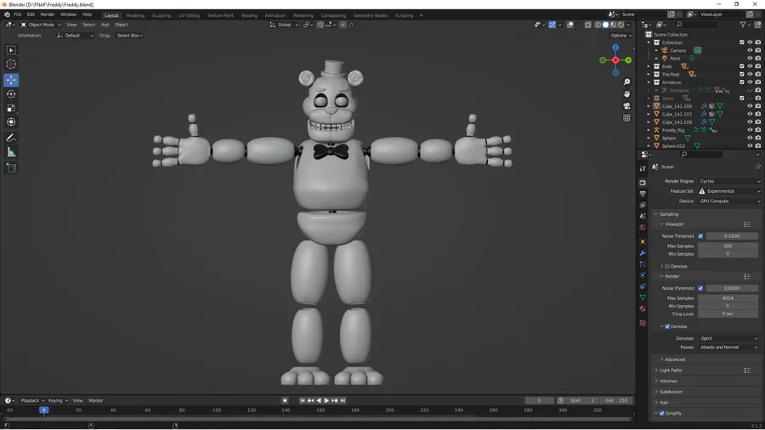Open the Modifiers properties tab

(x=643, y=252)
